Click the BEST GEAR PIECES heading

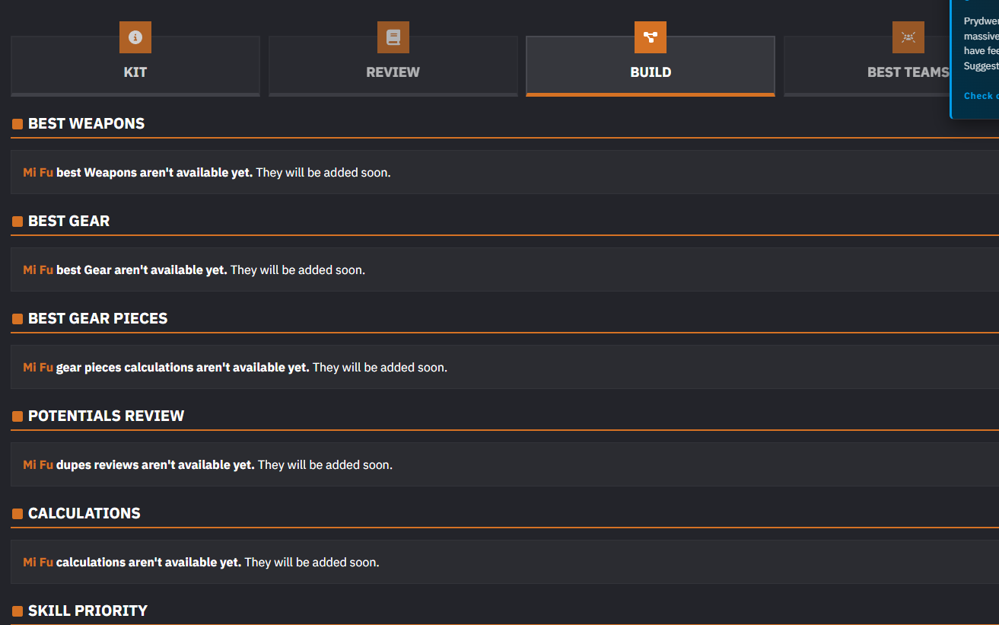coord(97,318)
